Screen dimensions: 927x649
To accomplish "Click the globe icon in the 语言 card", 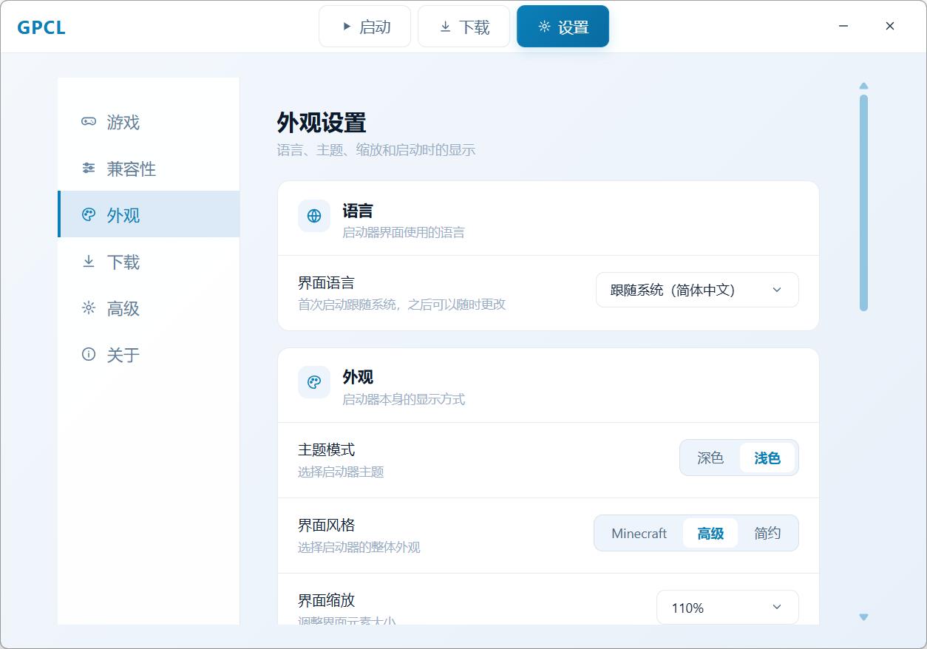I will click(314, 216).
